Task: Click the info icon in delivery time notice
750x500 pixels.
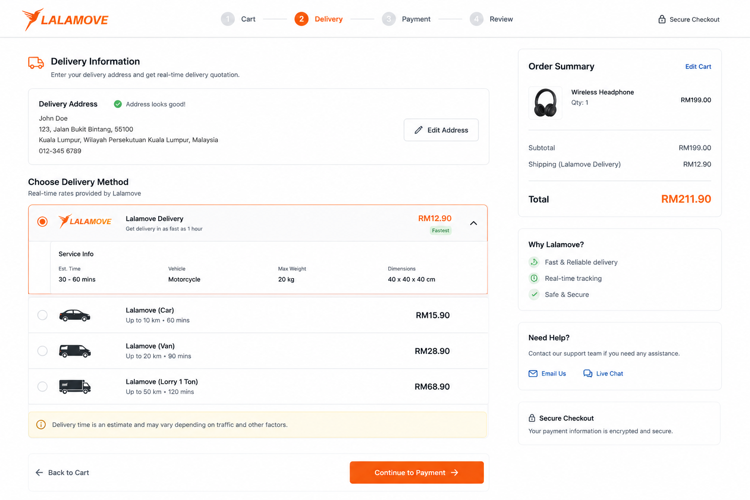Action: (41, 425)
